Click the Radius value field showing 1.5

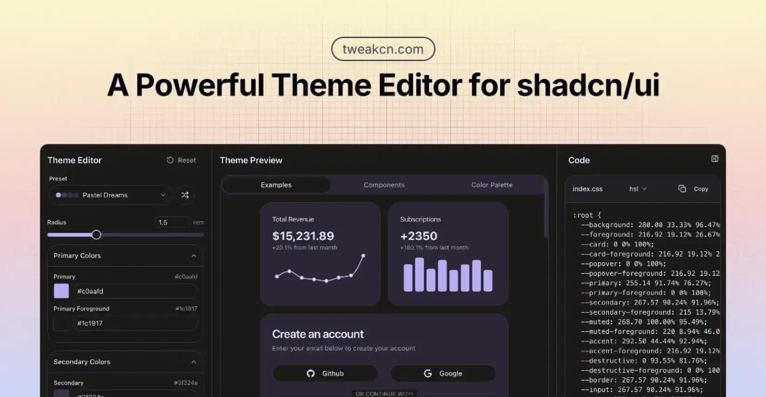[x=173, y=222]
